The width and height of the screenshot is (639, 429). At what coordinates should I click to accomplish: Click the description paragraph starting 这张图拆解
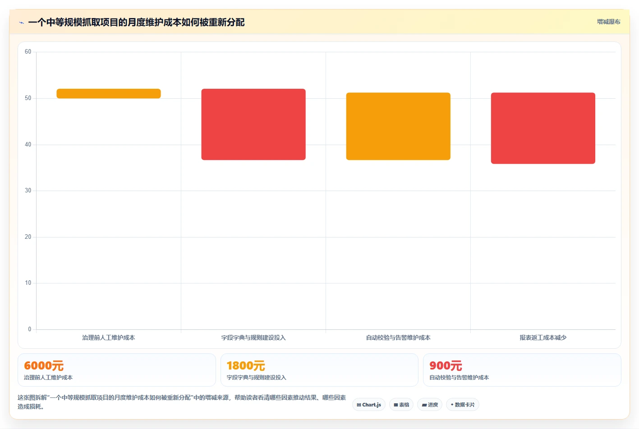[x=182, y=402]
